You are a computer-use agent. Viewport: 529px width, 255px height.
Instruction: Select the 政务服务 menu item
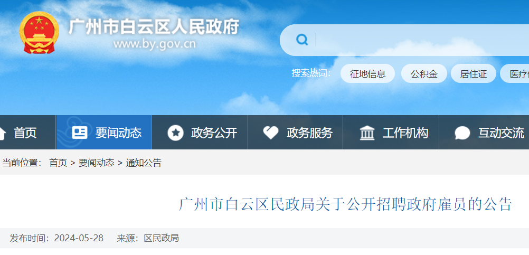(295, 133)
